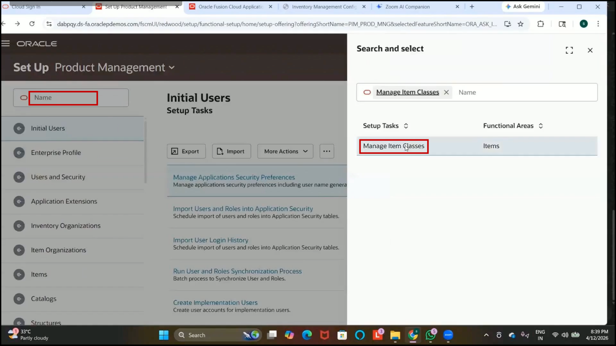View site information icon in address bar
Screen dimensions: 616x346
click(49, 24)
